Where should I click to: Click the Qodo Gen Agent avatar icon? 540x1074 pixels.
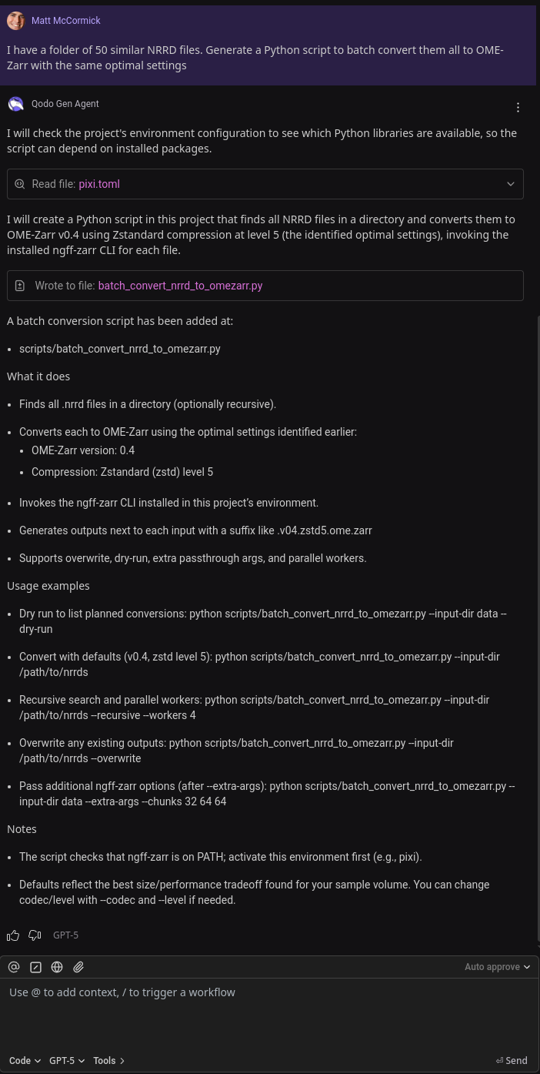tap(15, 104)
